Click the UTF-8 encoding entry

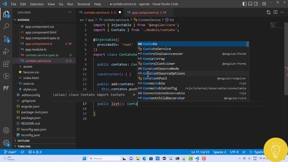(x=234, y=152)
